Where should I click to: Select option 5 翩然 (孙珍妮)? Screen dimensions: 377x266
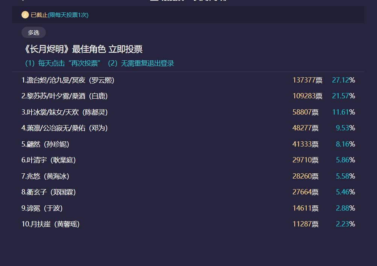tap(45, 144)
